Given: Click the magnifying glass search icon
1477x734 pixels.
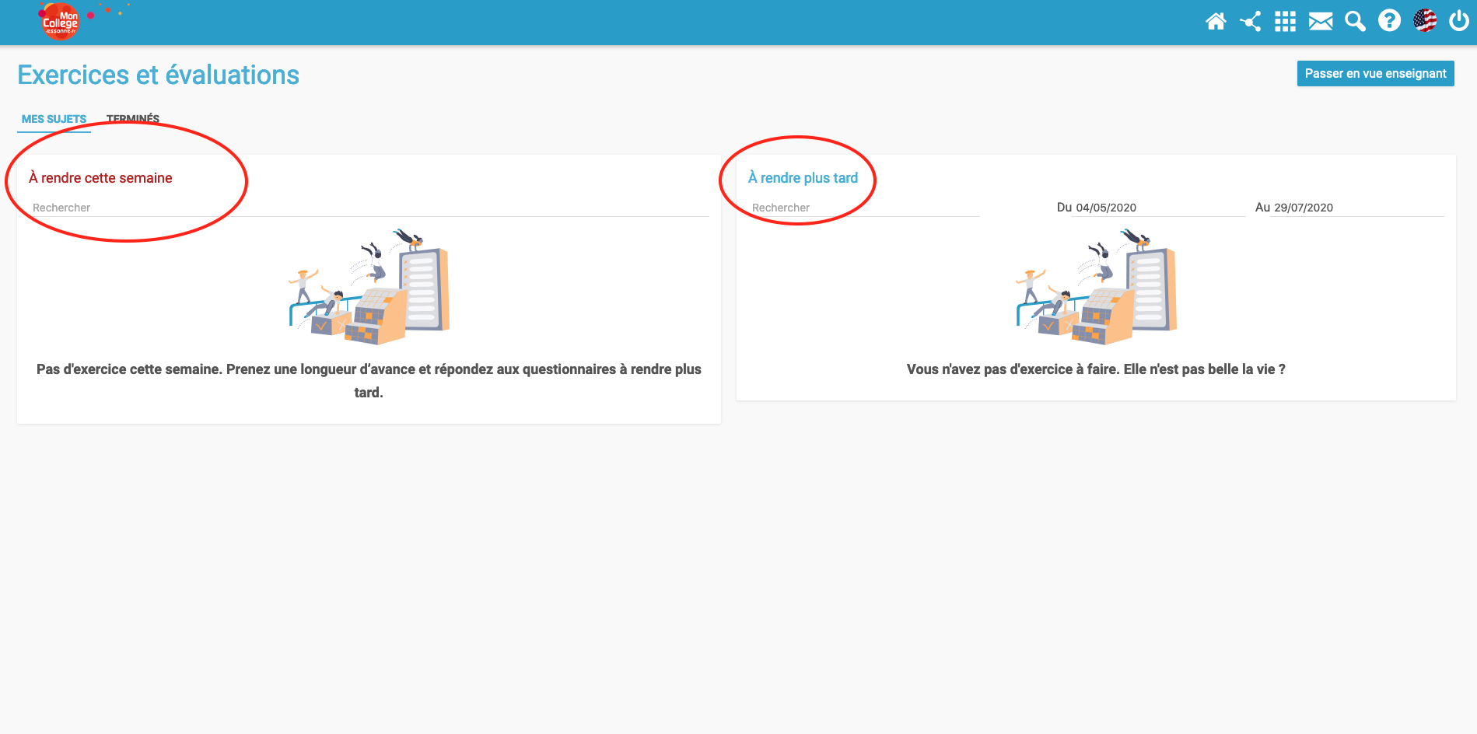Looking at the screenshot, I should point(1355,22).
